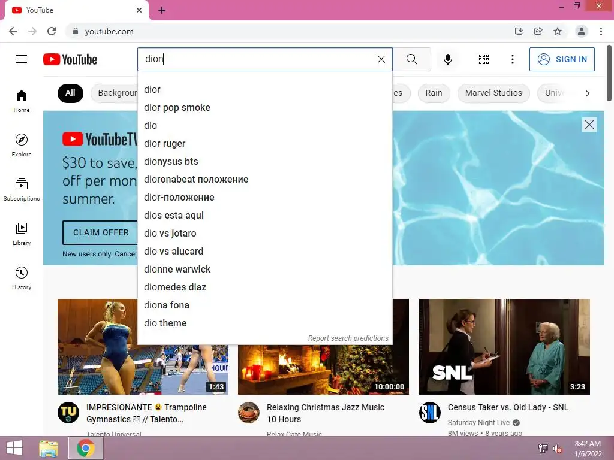Start voice search with the microphone

tap(447, 59)
